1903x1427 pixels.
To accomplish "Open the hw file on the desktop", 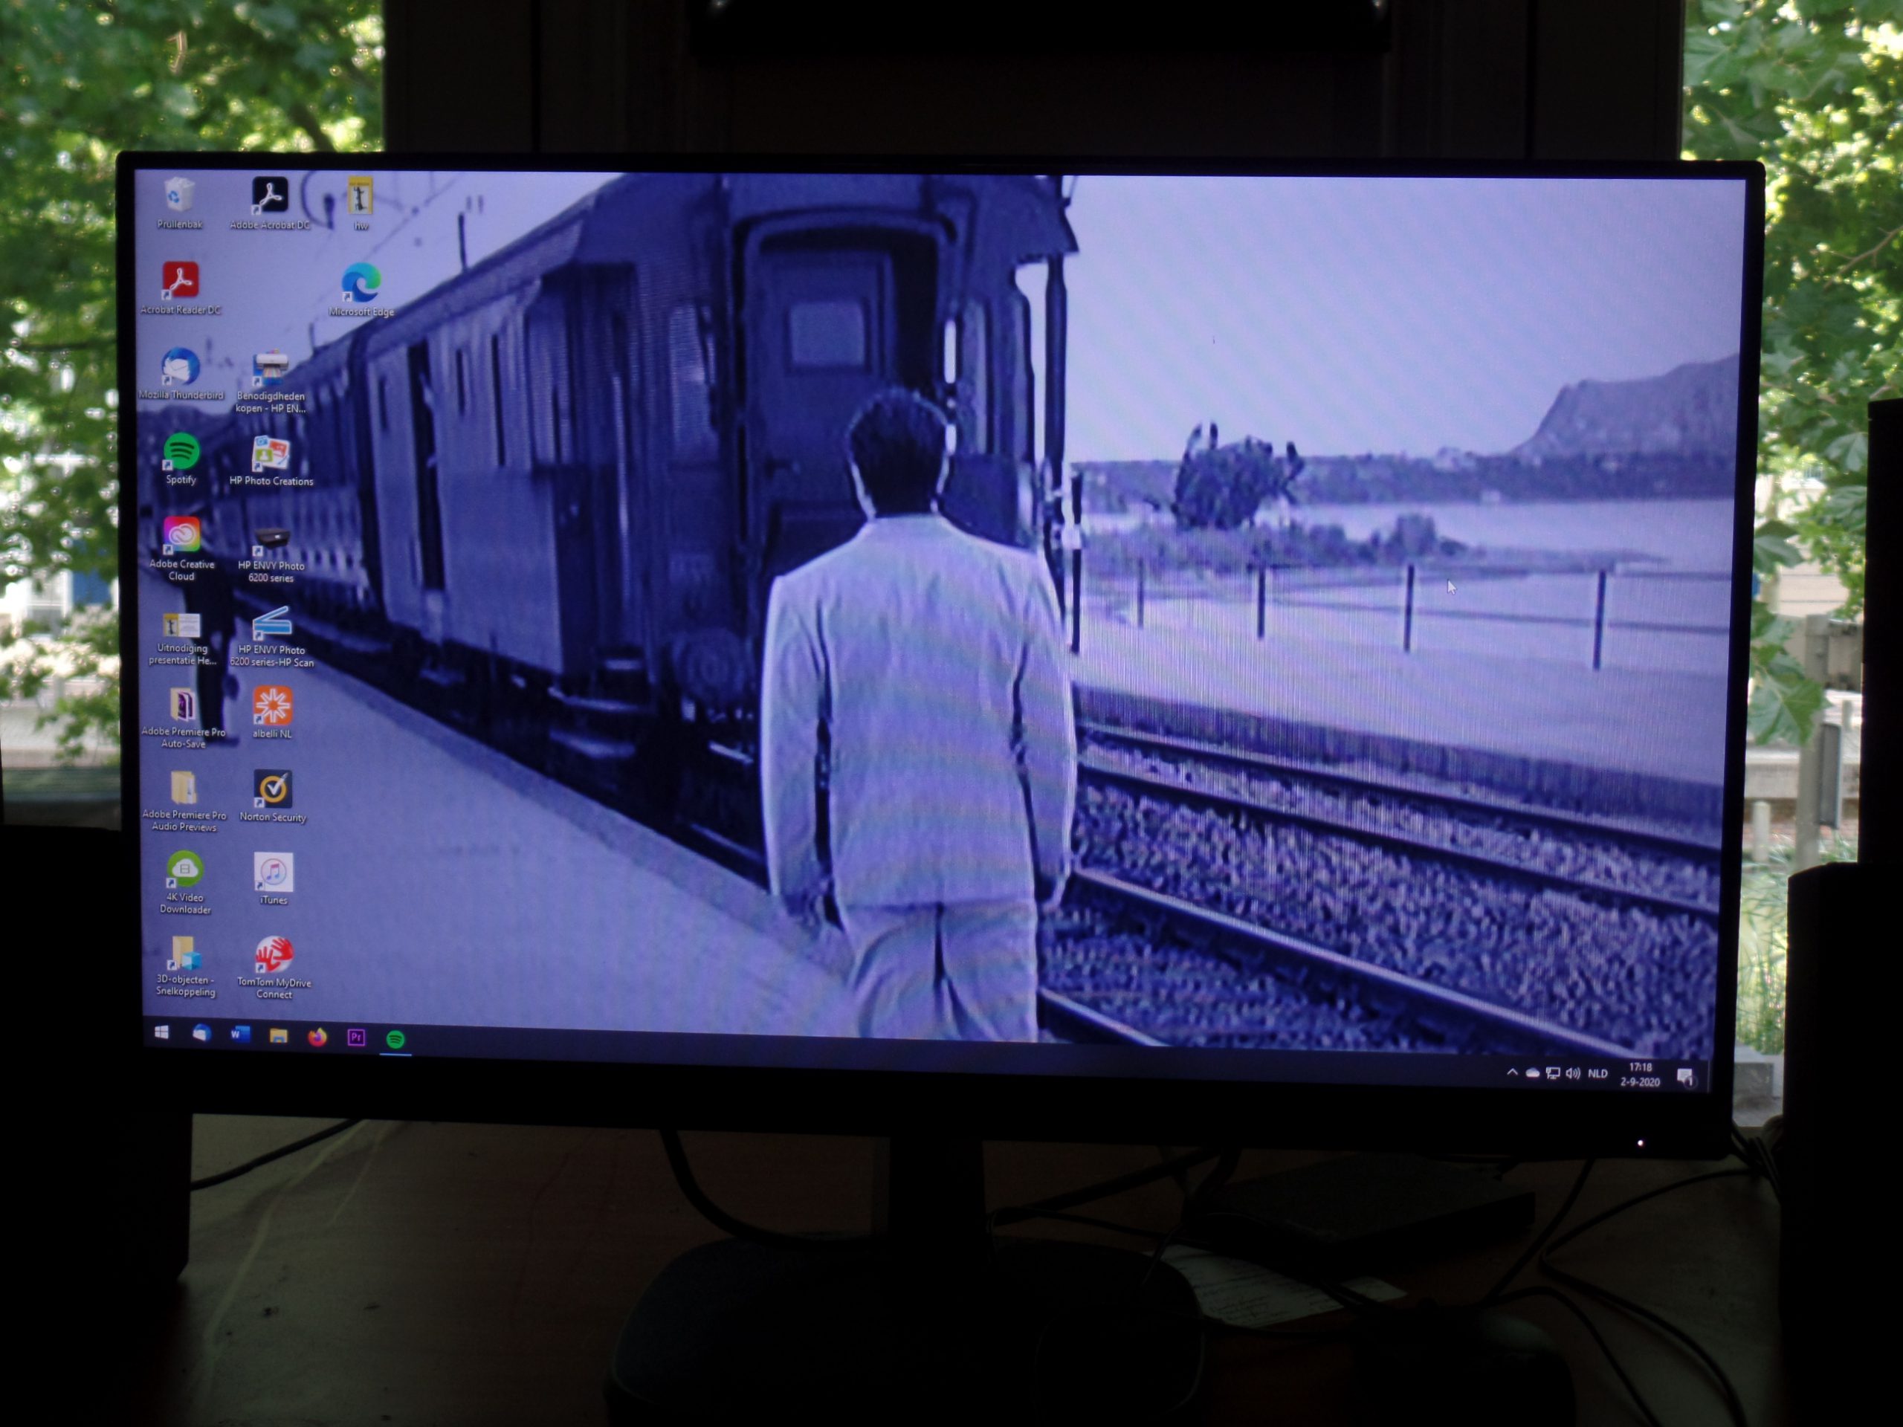I will (x=361, y=203).
